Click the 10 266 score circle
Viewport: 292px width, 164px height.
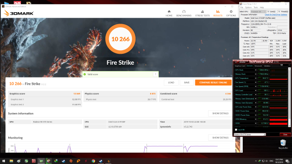[x=120, y=39]
